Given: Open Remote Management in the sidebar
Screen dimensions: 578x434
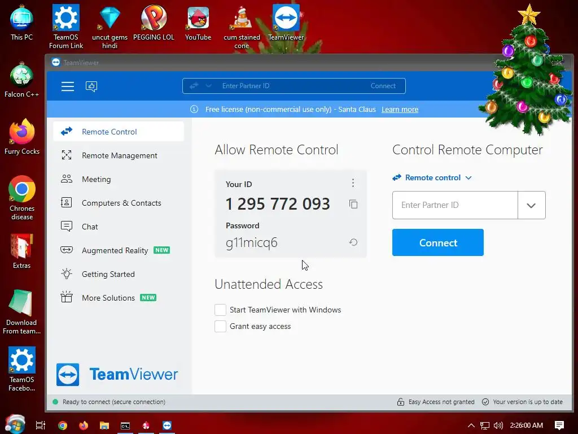Looking at the screenshot, I should [119, 155].
